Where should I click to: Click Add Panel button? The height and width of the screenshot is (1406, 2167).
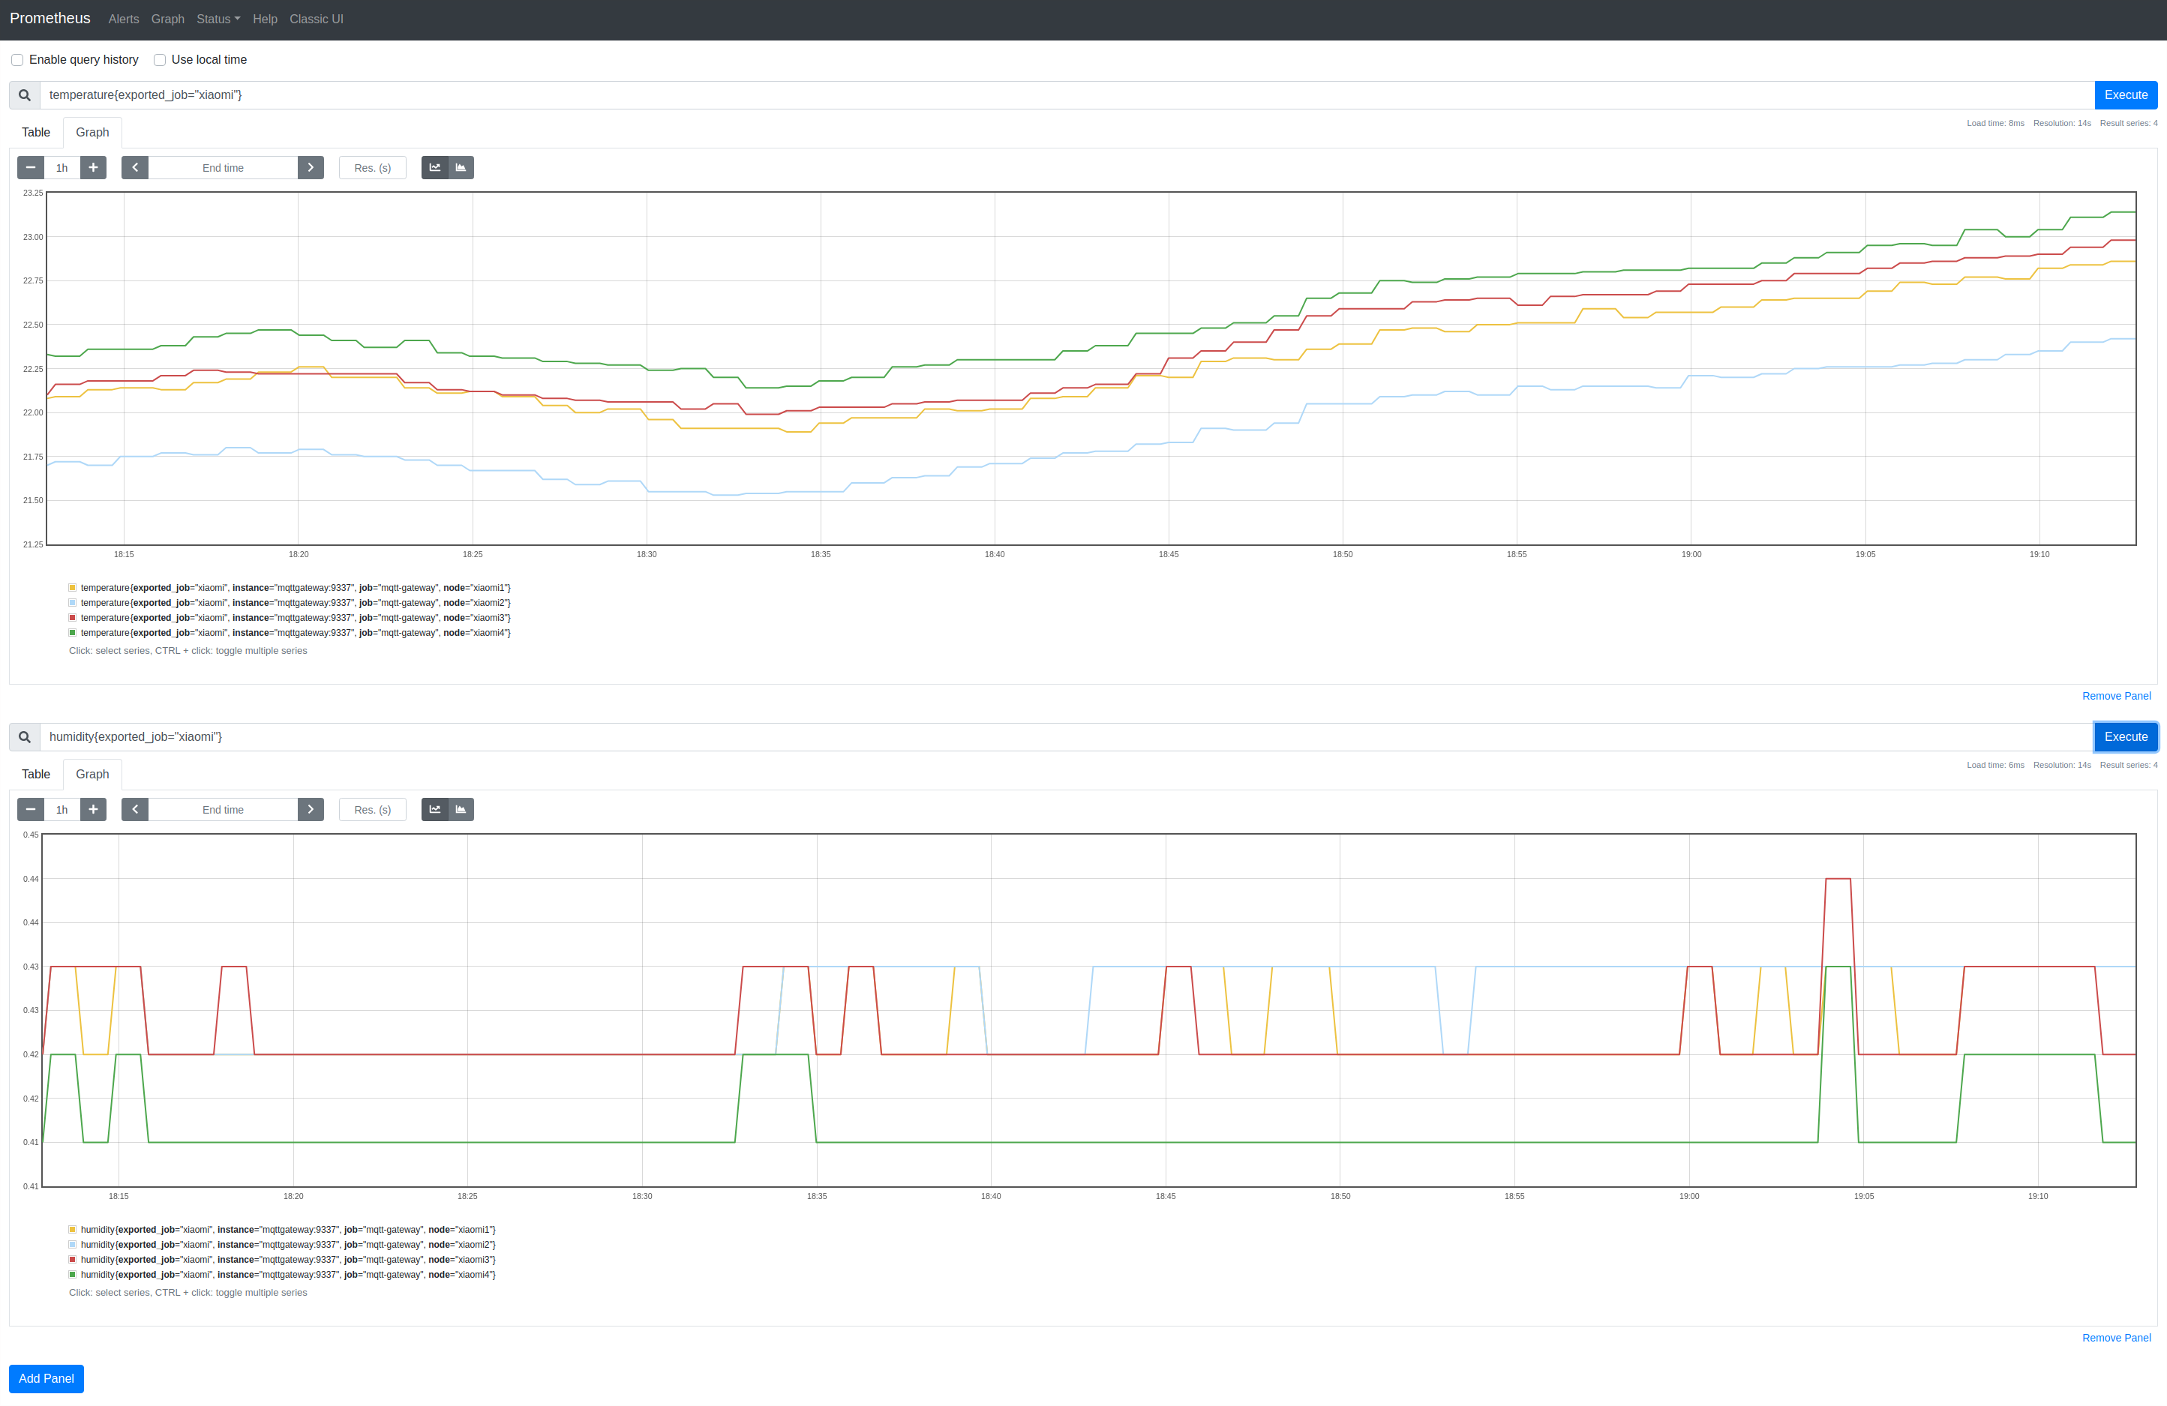coord(47,1378)
